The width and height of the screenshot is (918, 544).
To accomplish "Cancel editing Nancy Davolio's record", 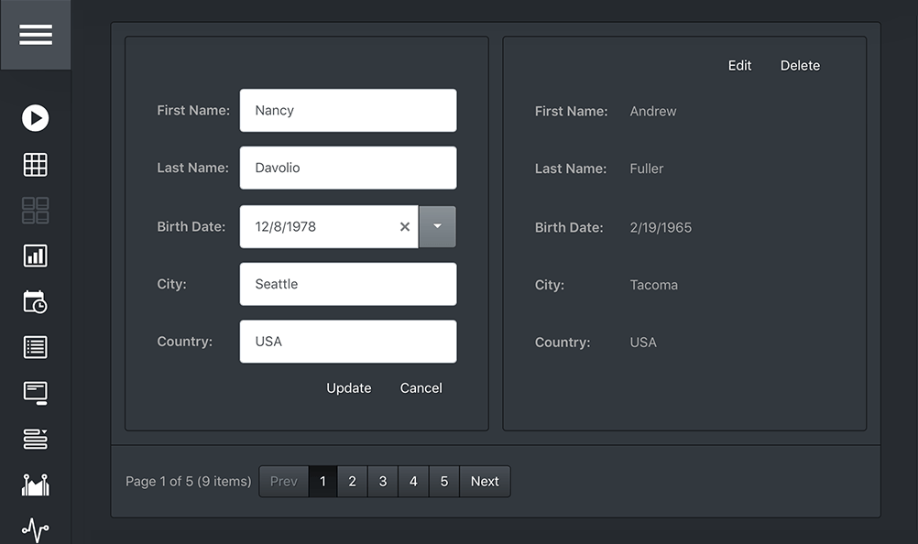I will 421,387.
